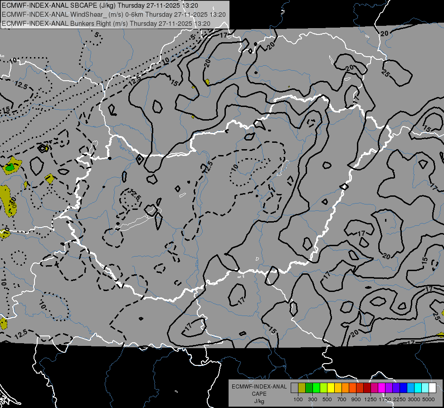
Task: Click the legend value 5000
Action: 429,399
